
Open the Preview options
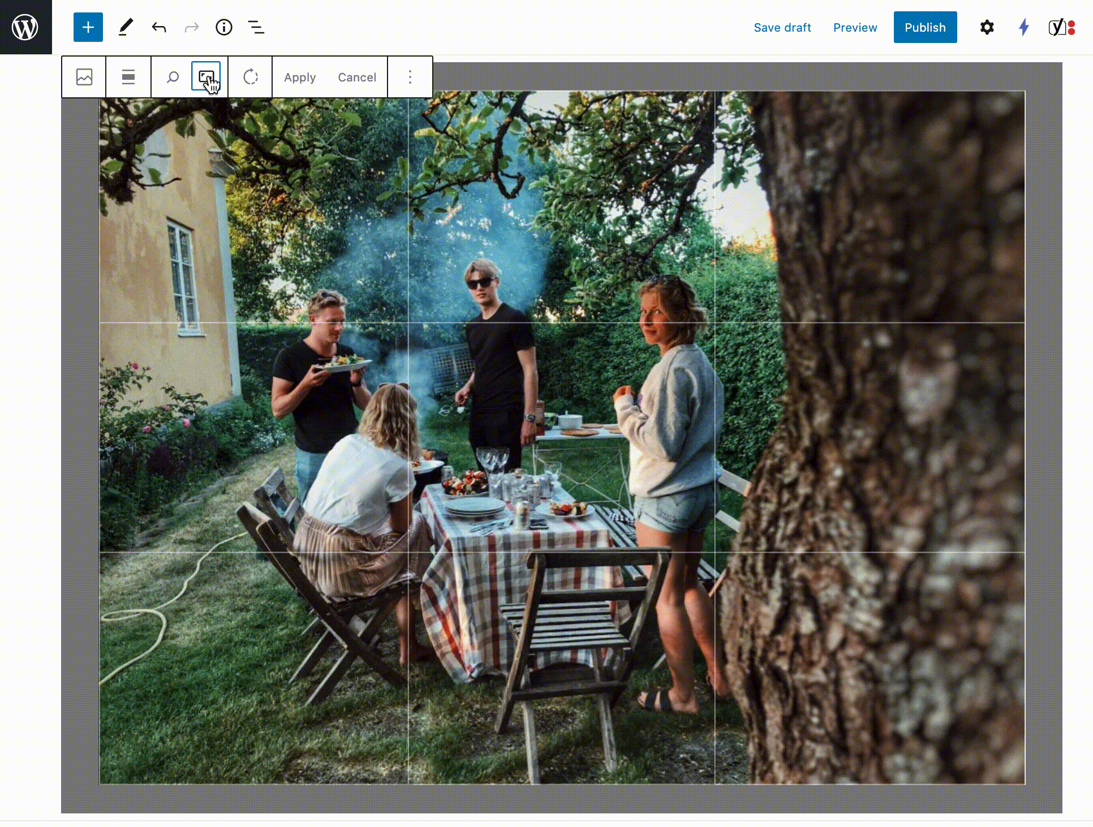pyautogui.click(x=855, y=27)
